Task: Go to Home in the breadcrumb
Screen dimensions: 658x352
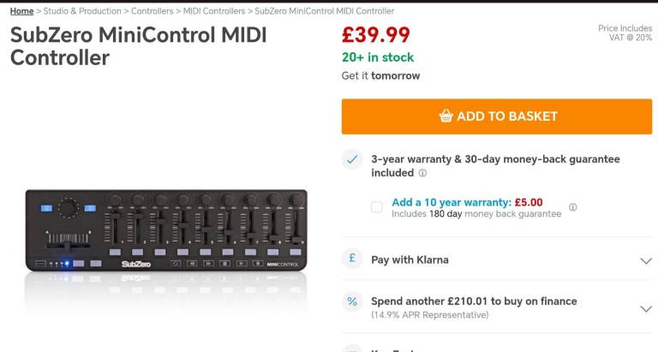Action: click(x=22, y=11)
